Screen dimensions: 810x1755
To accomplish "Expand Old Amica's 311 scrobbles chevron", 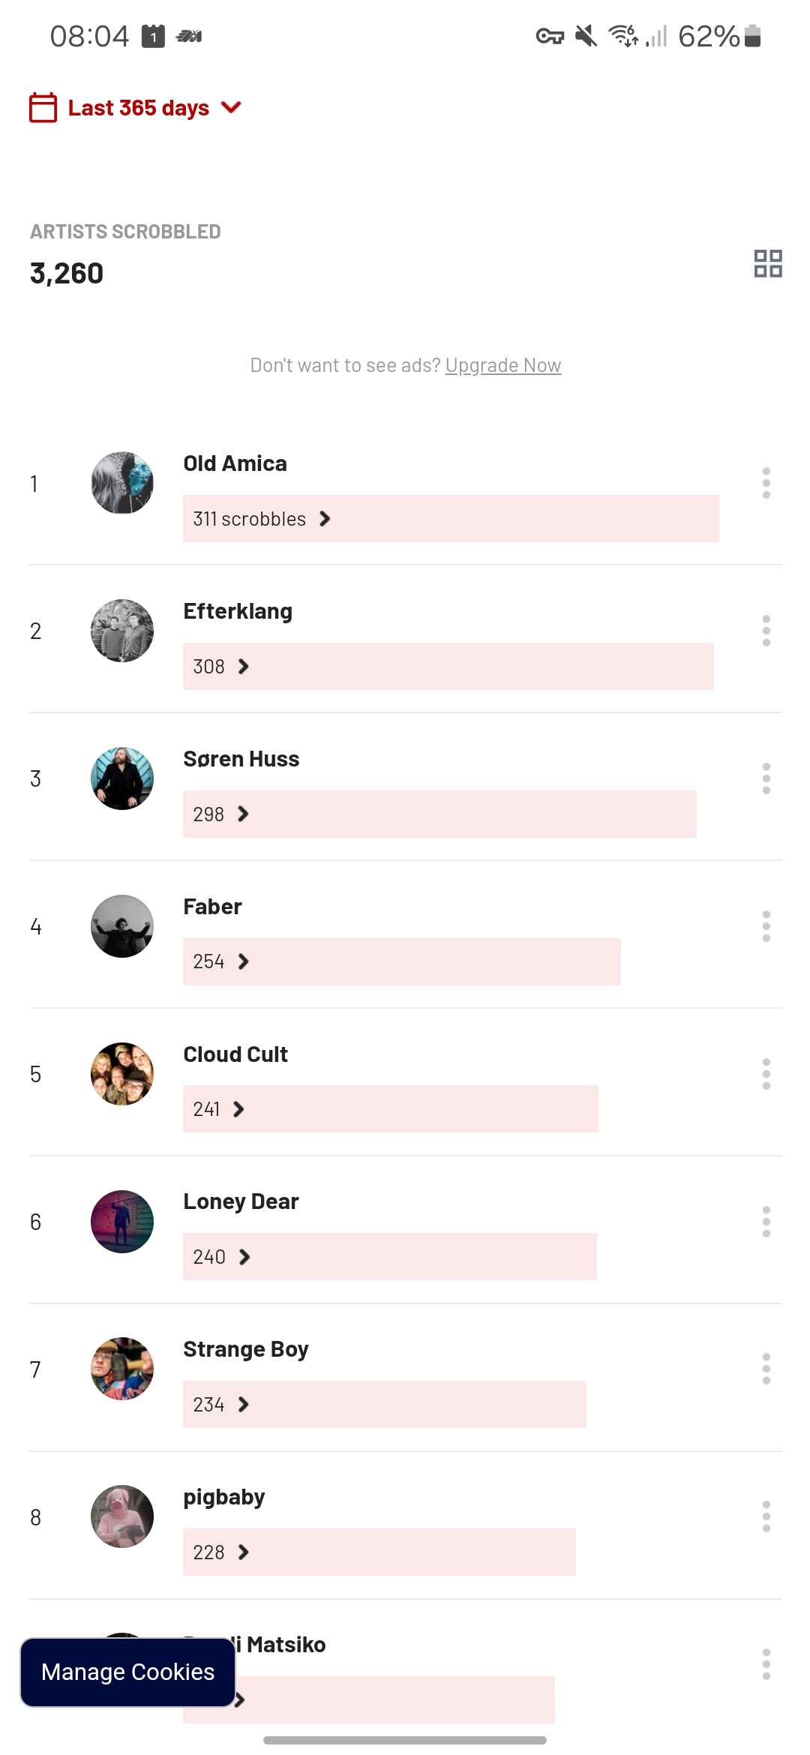I will (325, 519).
